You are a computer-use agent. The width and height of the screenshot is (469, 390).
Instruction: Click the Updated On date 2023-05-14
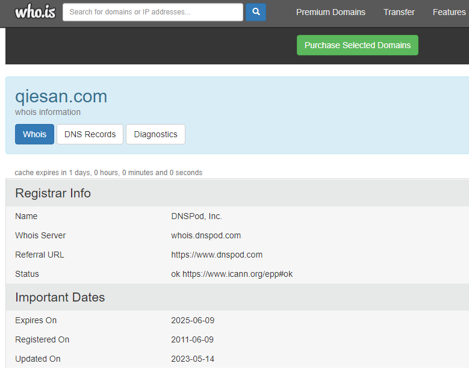192,359
